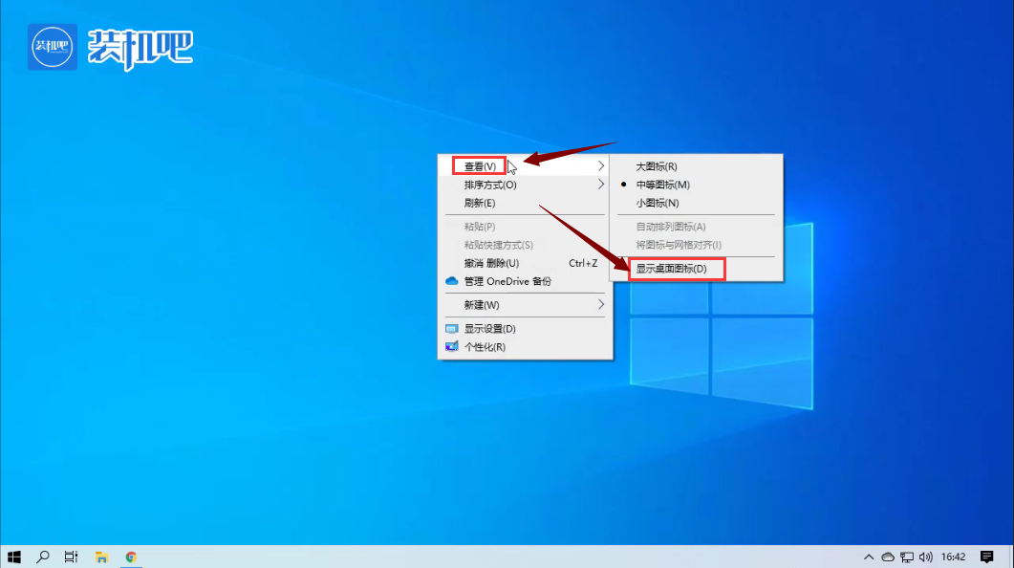The width and height of the screenshot is (1014, 568).
Task: Click the OneDrive cloud icon in system tray
Action: tap(889, 557)
